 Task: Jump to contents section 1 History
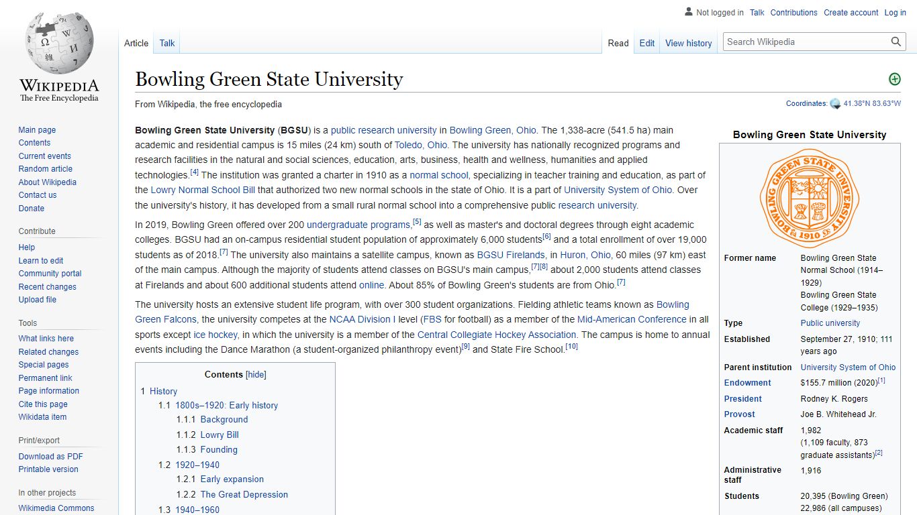[x=163, y=391]
